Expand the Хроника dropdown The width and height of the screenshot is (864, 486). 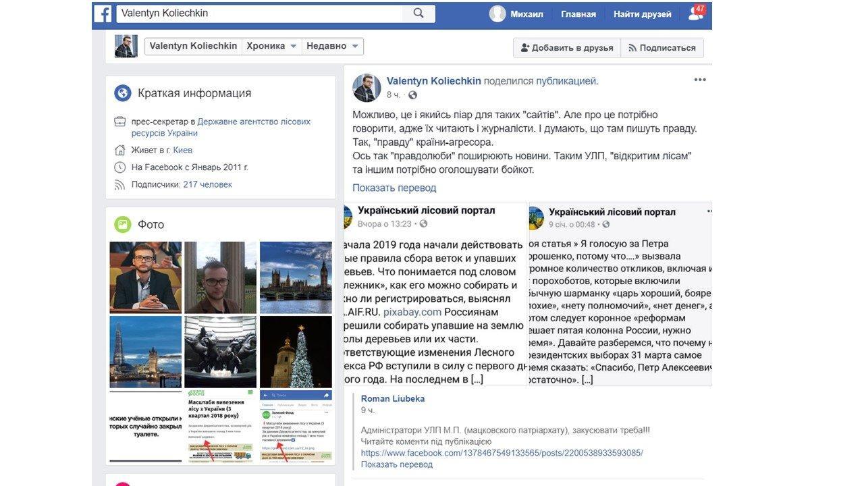272,46
